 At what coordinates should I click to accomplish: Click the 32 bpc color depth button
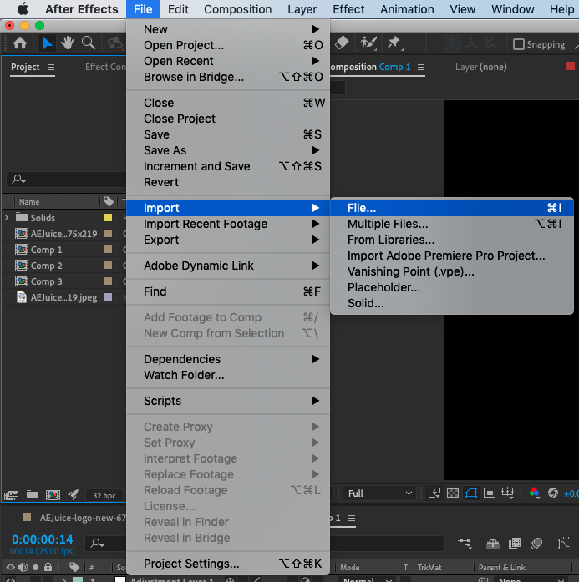point(104,495)
